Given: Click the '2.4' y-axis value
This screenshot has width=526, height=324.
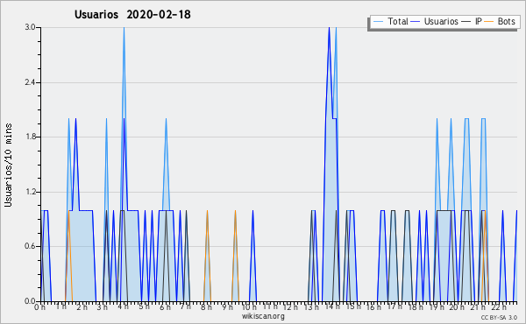Looking at the screenshot, I should tap(30, 82).
